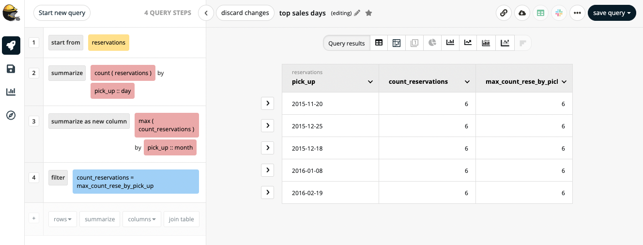Screen dimensions: 643x245
Task: Select the pie chart view icon
Action: [432, 43]
